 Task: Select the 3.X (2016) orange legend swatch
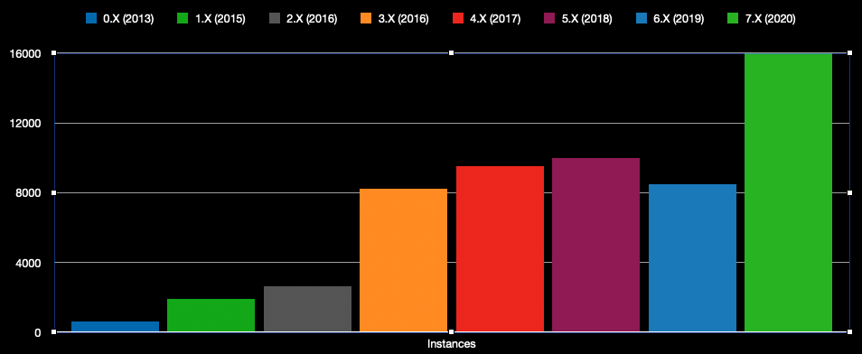366,18
